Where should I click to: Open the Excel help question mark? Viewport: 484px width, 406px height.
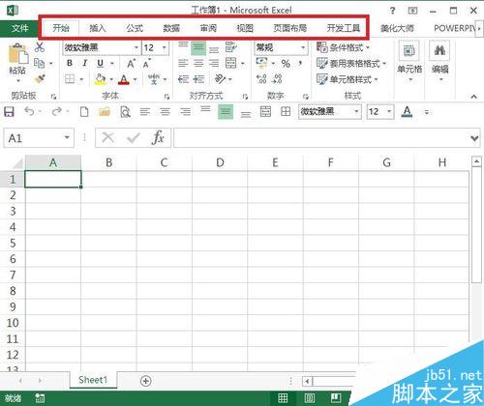point(392,11)
